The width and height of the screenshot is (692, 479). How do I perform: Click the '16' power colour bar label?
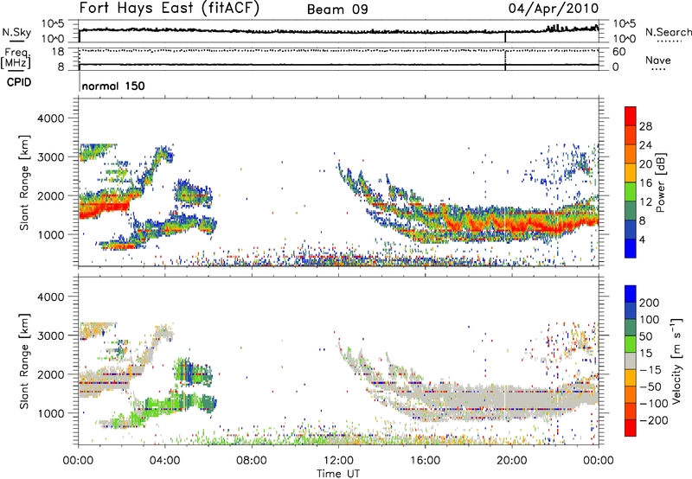point(645,183)
